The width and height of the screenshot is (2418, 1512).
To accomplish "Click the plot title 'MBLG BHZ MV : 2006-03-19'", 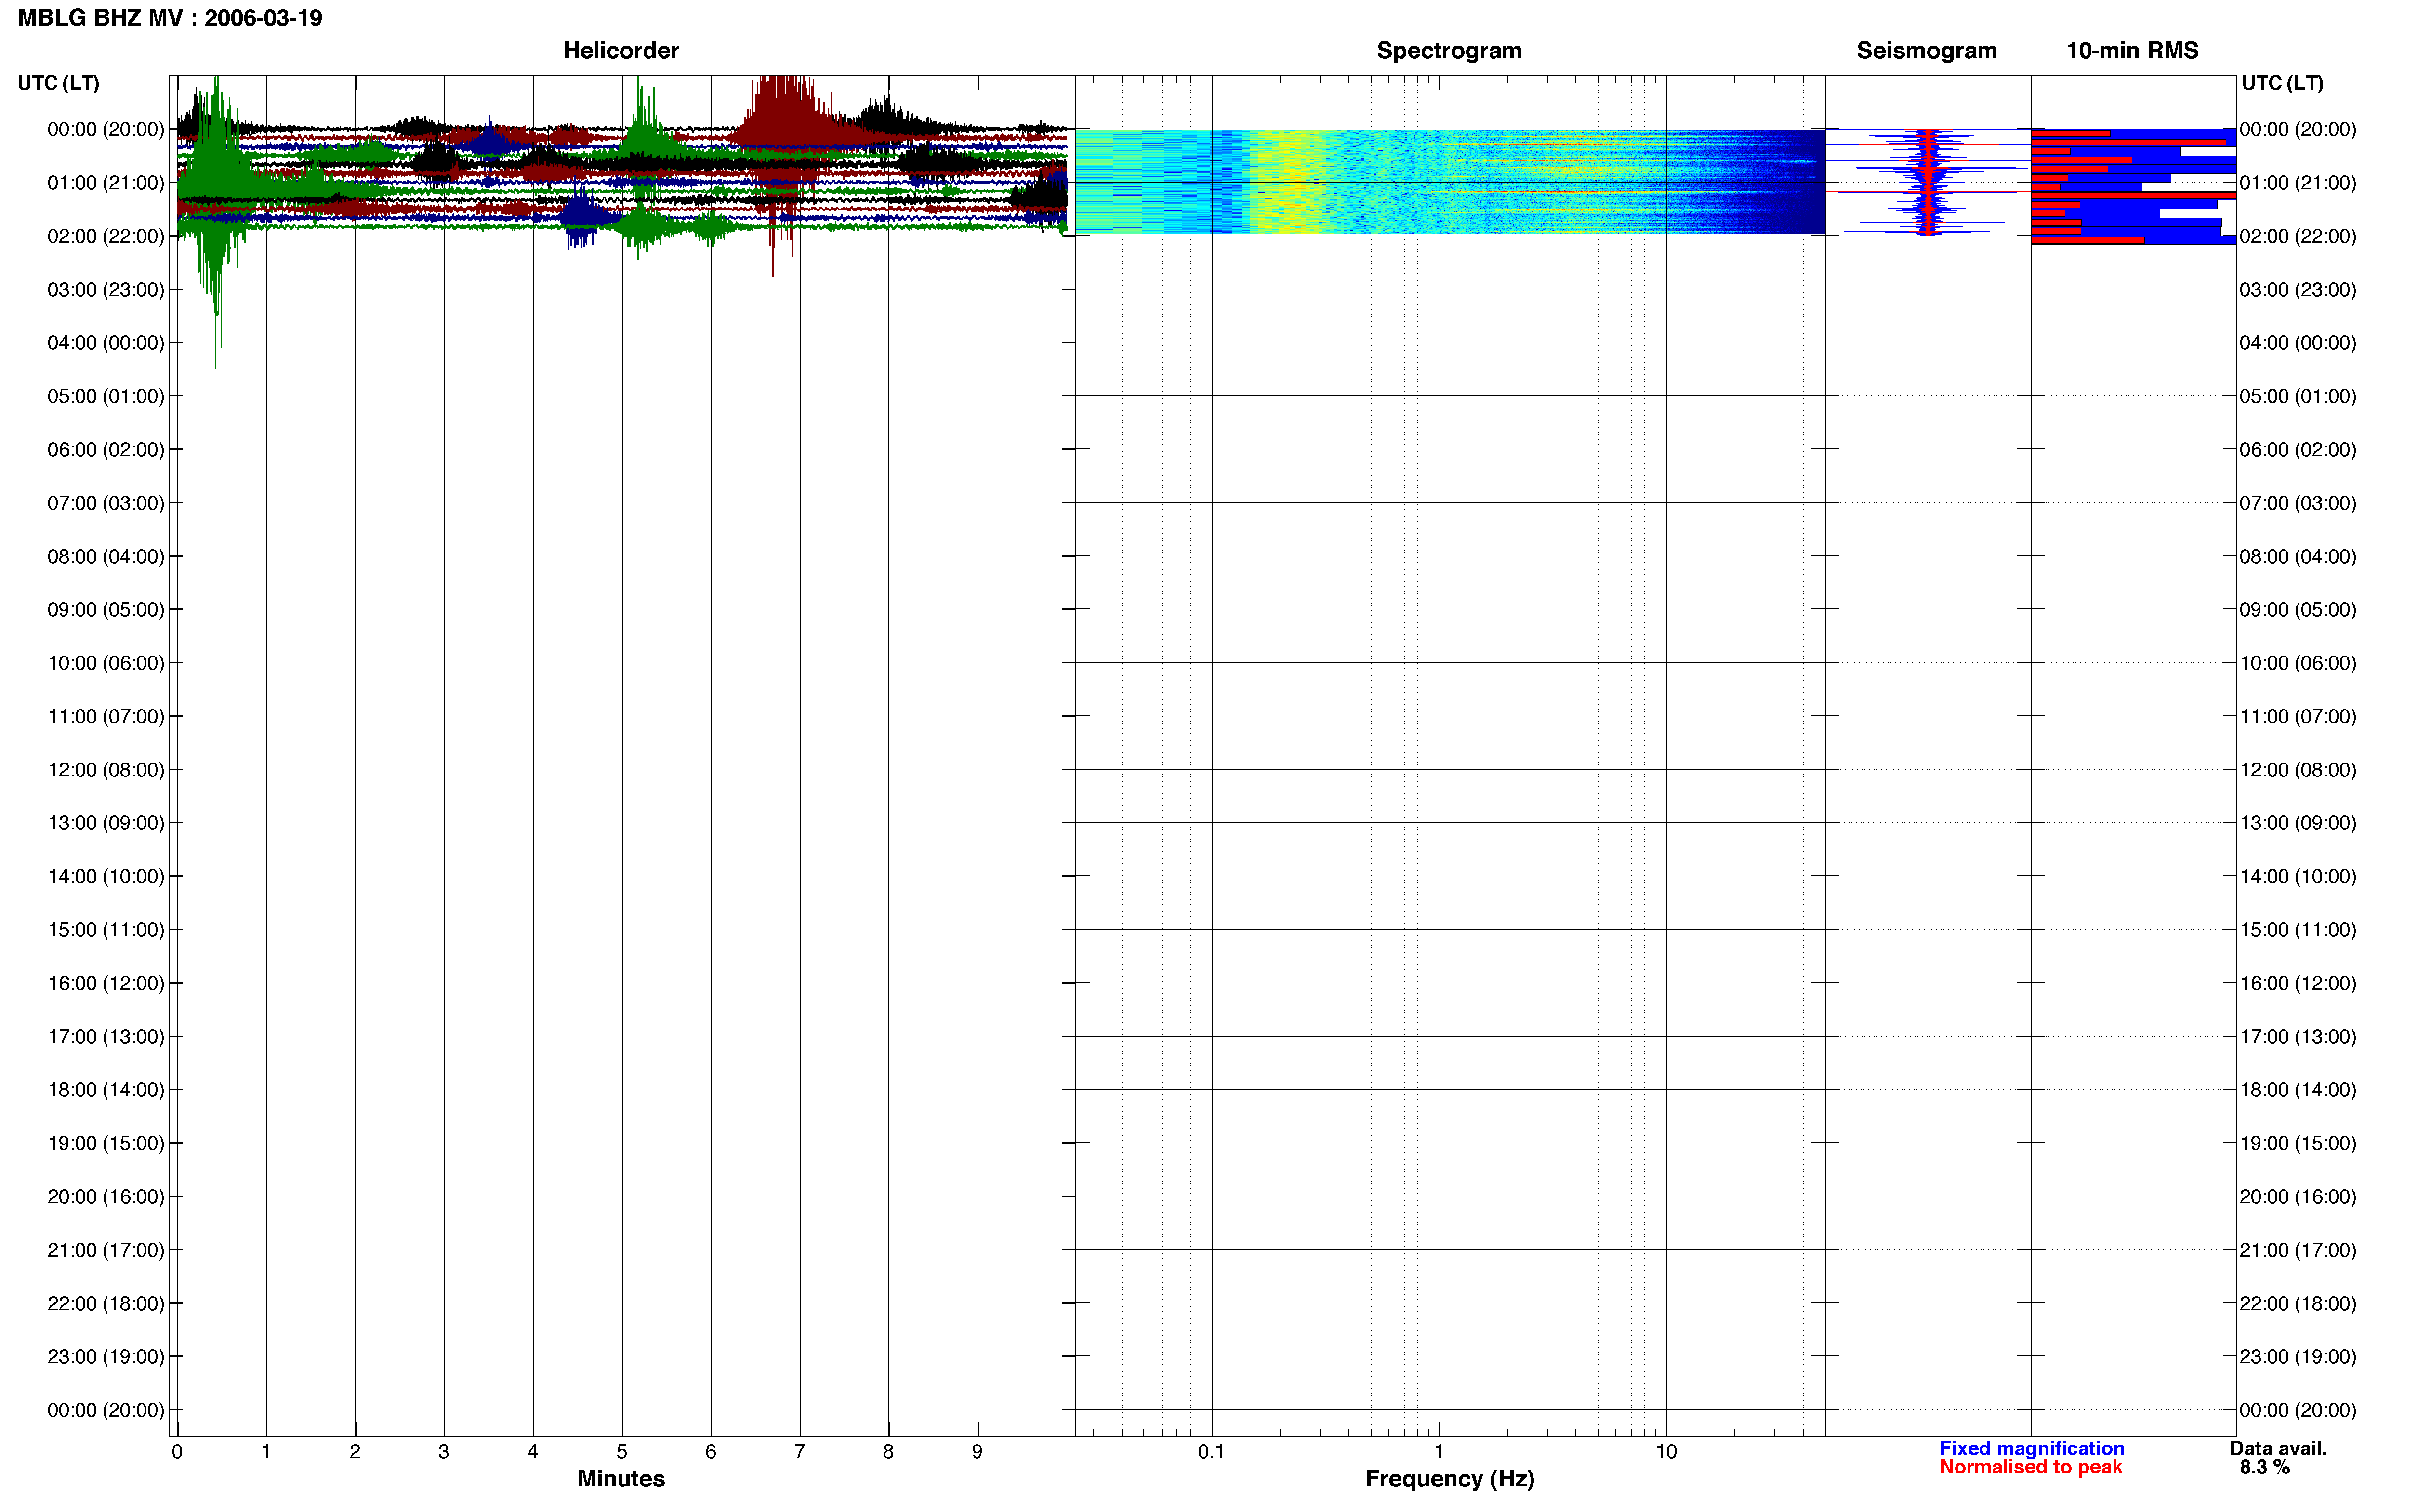I will tap(170, 18).
